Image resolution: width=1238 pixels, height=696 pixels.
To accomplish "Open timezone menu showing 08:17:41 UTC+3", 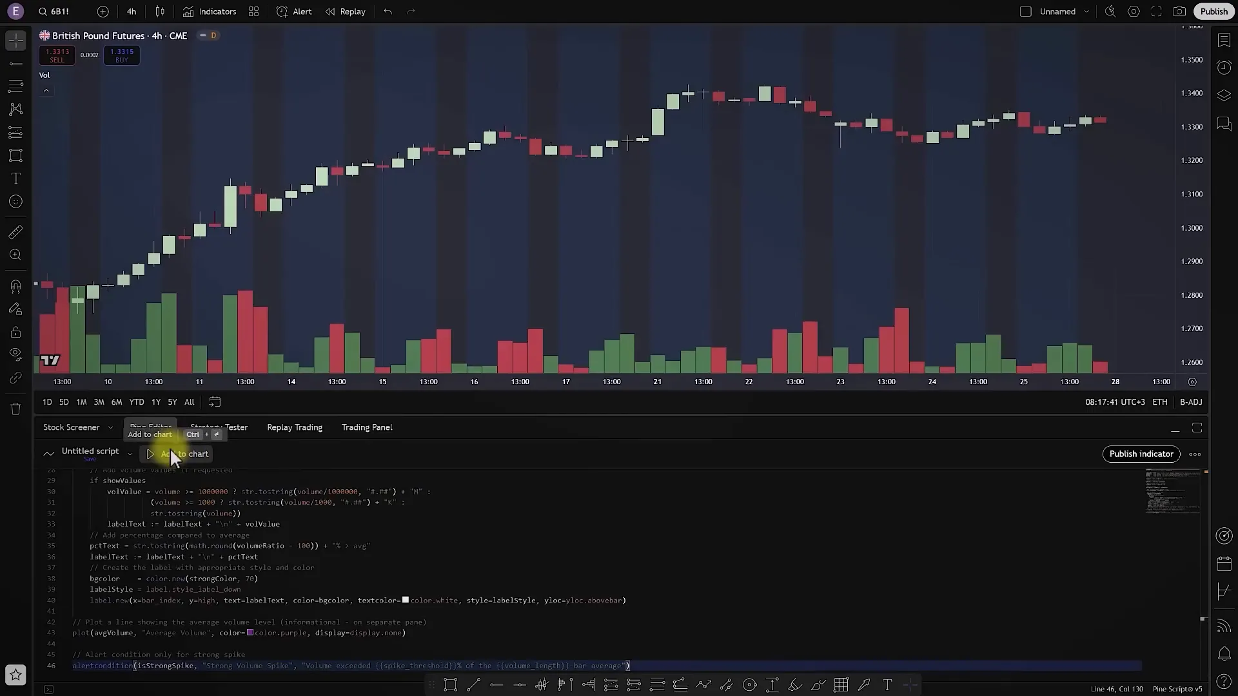I will point(1115,402).
